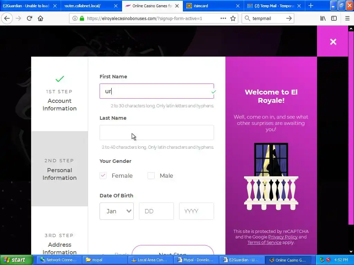Open the Google Privacy Policy link
The width and height of the screenshot is (354, 265).
point(283,237)
